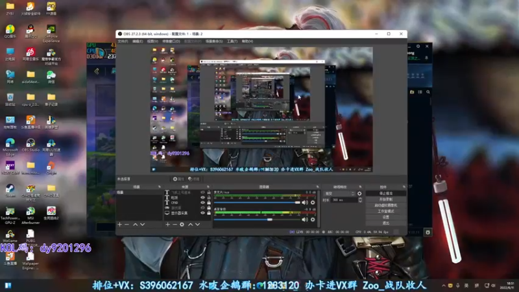This screenshot has width=519, height=292.
Task: Click the Studio Mode (工作室模式) button
Action: coord(385,212)
